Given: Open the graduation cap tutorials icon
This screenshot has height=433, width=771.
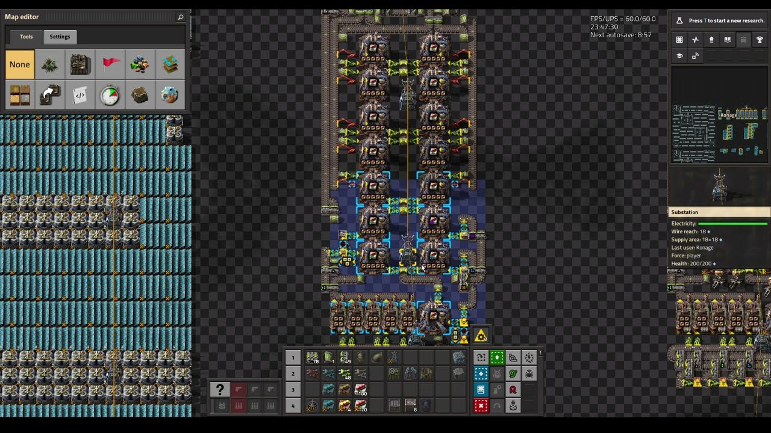Looking at the screenshot, I should click(679, 55).
